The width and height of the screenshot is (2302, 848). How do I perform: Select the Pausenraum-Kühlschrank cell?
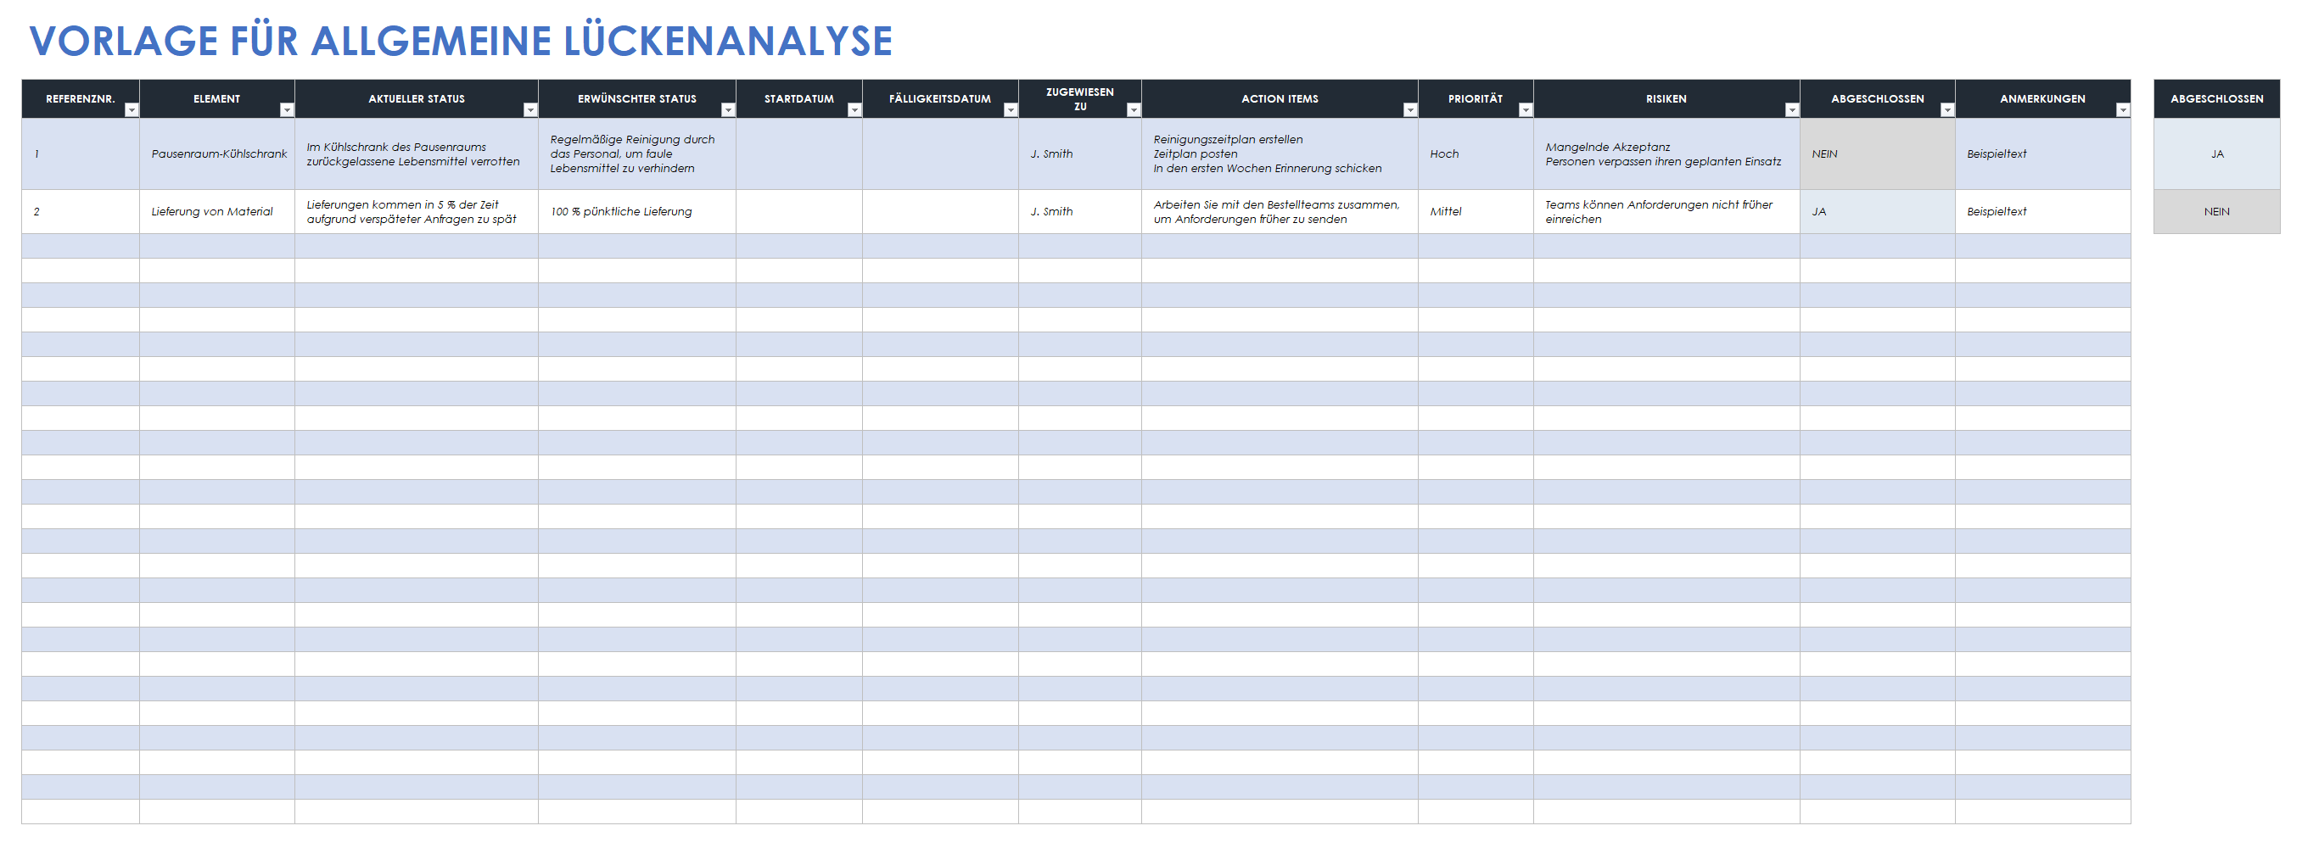(x=217, y=153)
